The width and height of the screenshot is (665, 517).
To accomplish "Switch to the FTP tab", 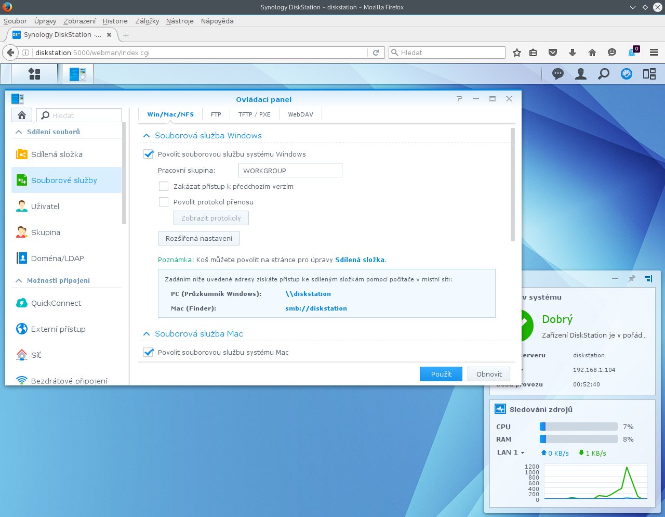I will click(x=216, y=114).
